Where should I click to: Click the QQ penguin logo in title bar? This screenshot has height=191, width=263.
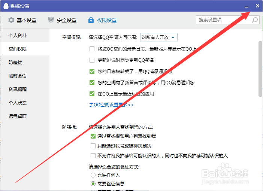6,6
